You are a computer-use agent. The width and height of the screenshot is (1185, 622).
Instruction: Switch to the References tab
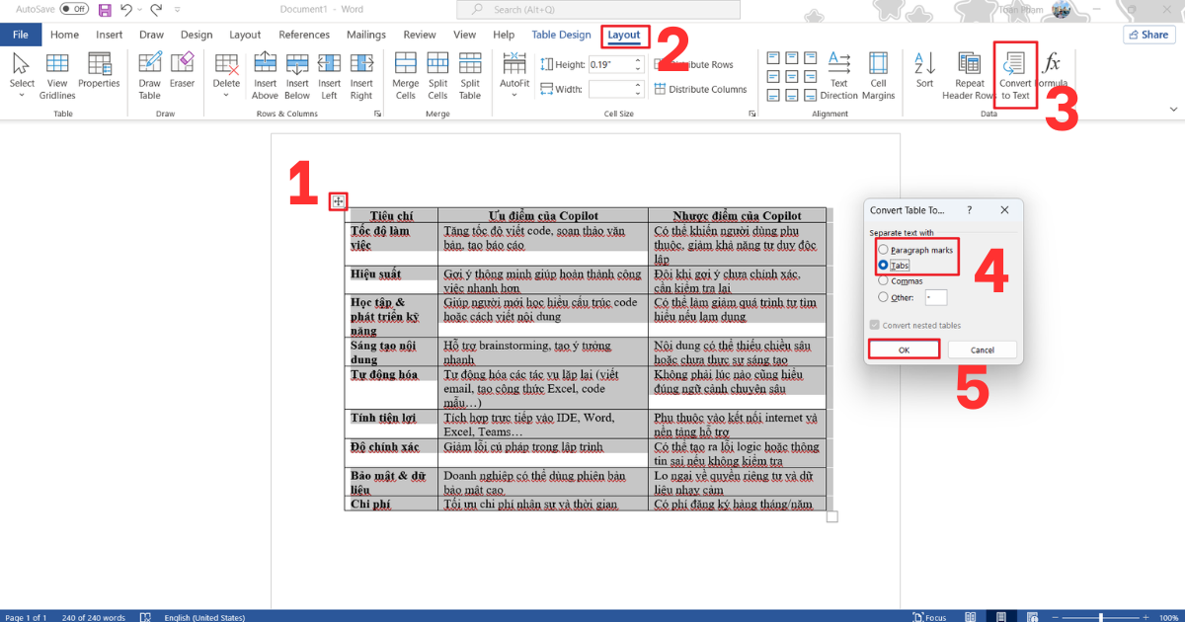coord(304,35)
